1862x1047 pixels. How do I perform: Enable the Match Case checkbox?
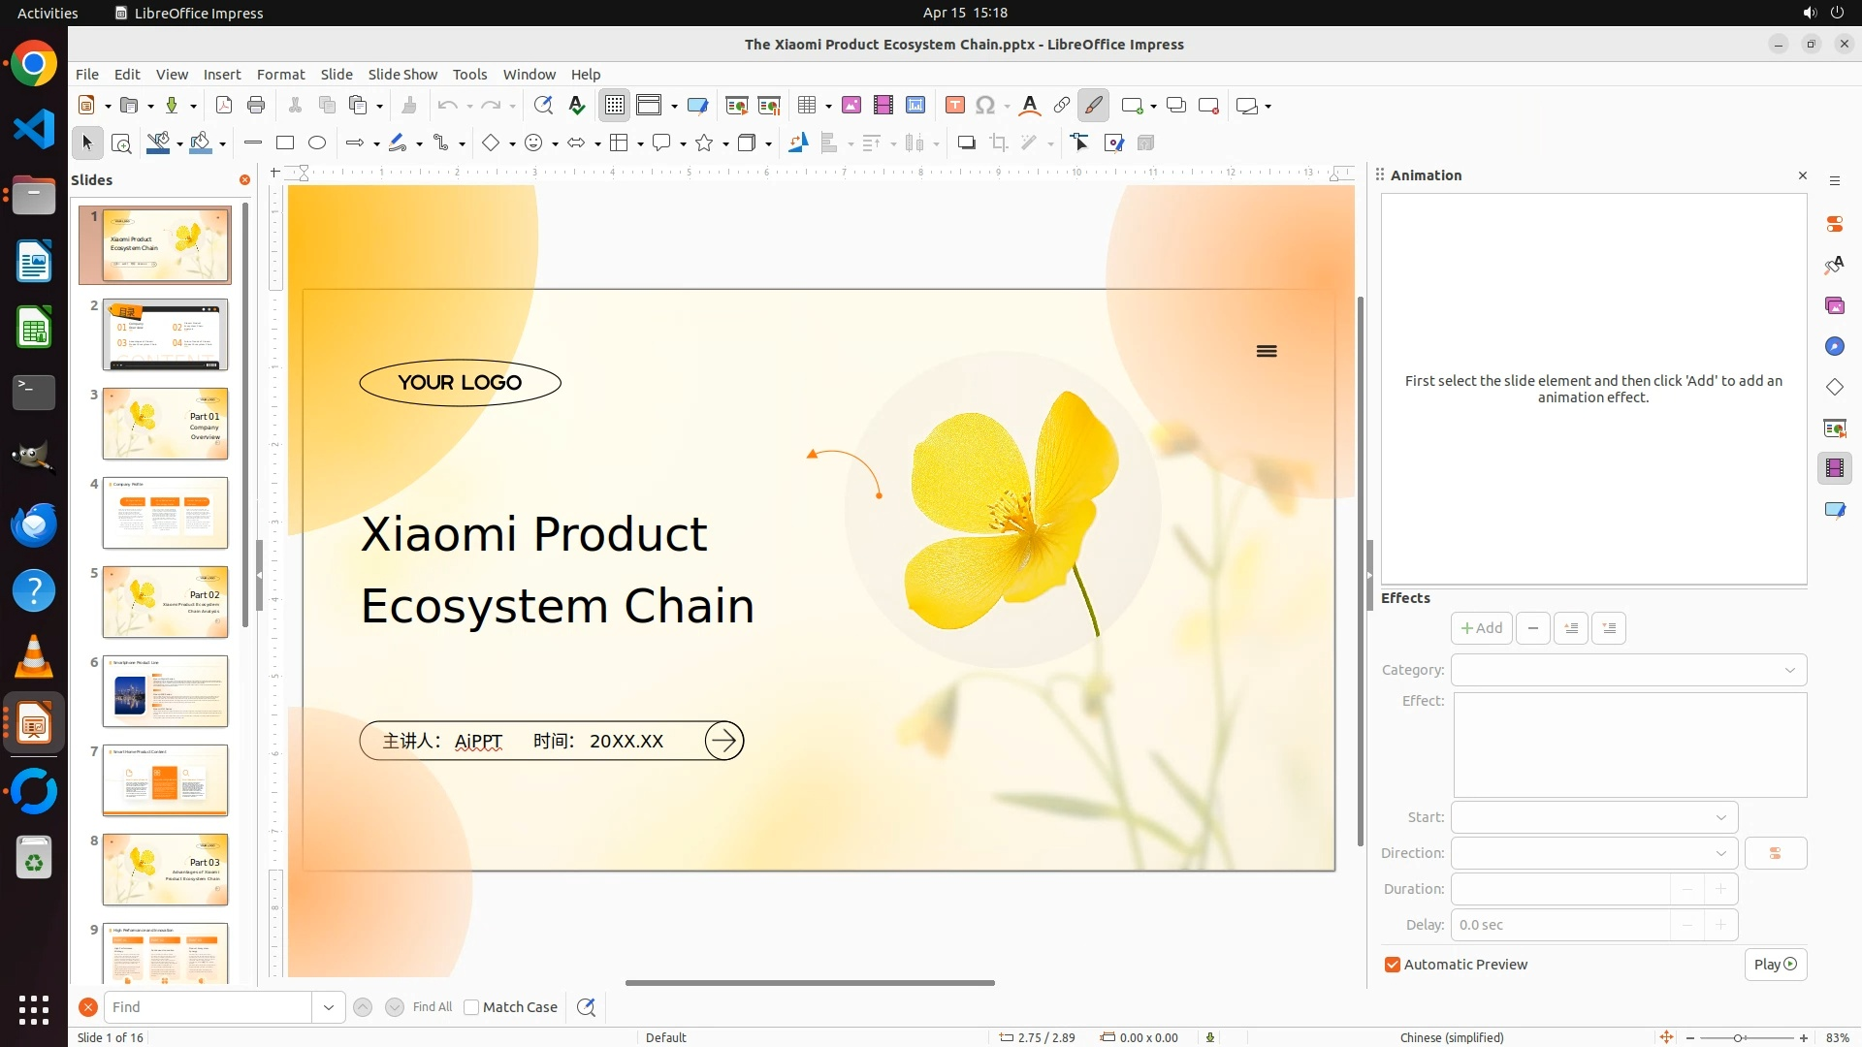[x=471, y=1007]
